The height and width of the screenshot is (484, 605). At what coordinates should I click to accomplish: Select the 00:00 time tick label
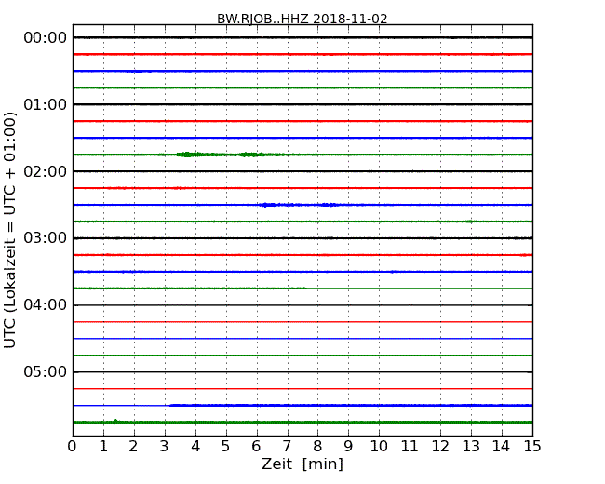pos(46,38)
